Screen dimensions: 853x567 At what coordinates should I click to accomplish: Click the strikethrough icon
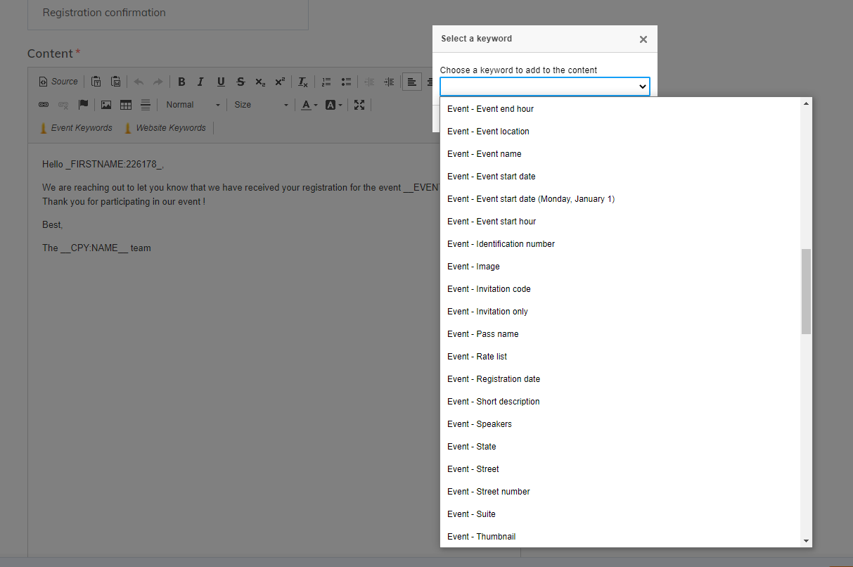240,82
